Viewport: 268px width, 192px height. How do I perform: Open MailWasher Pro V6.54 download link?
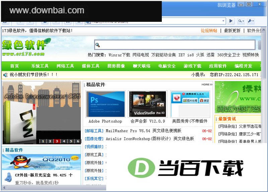[143, 131]
